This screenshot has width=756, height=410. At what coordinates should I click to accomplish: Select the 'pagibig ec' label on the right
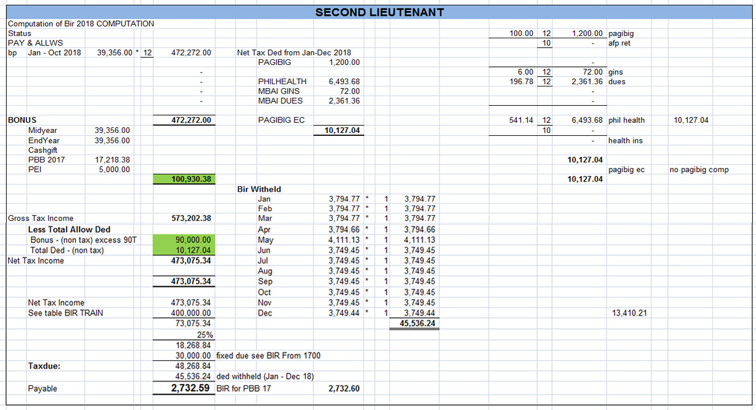point(626,170)
